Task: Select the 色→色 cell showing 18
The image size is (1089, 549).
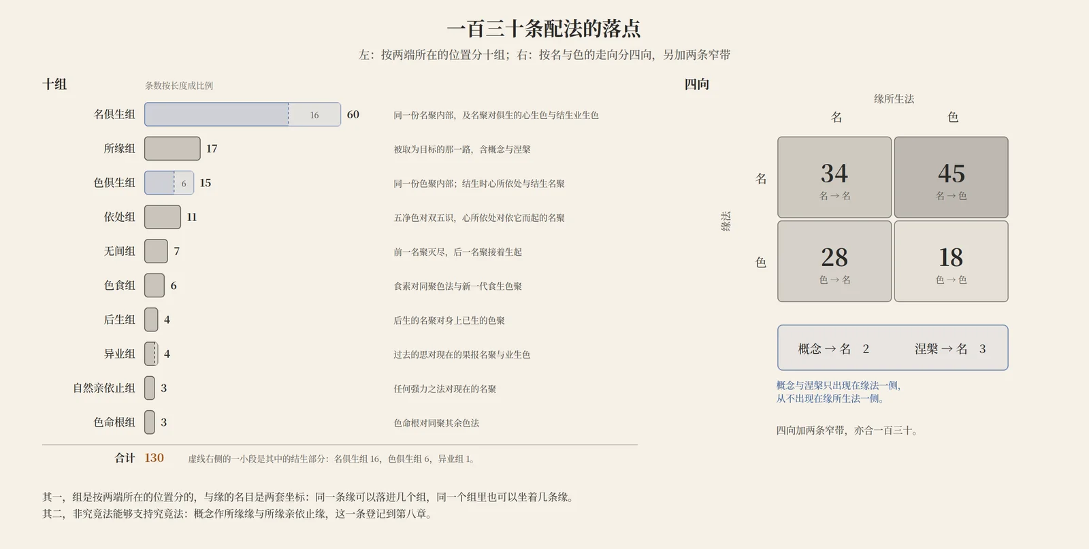Action: pos(951,261)
